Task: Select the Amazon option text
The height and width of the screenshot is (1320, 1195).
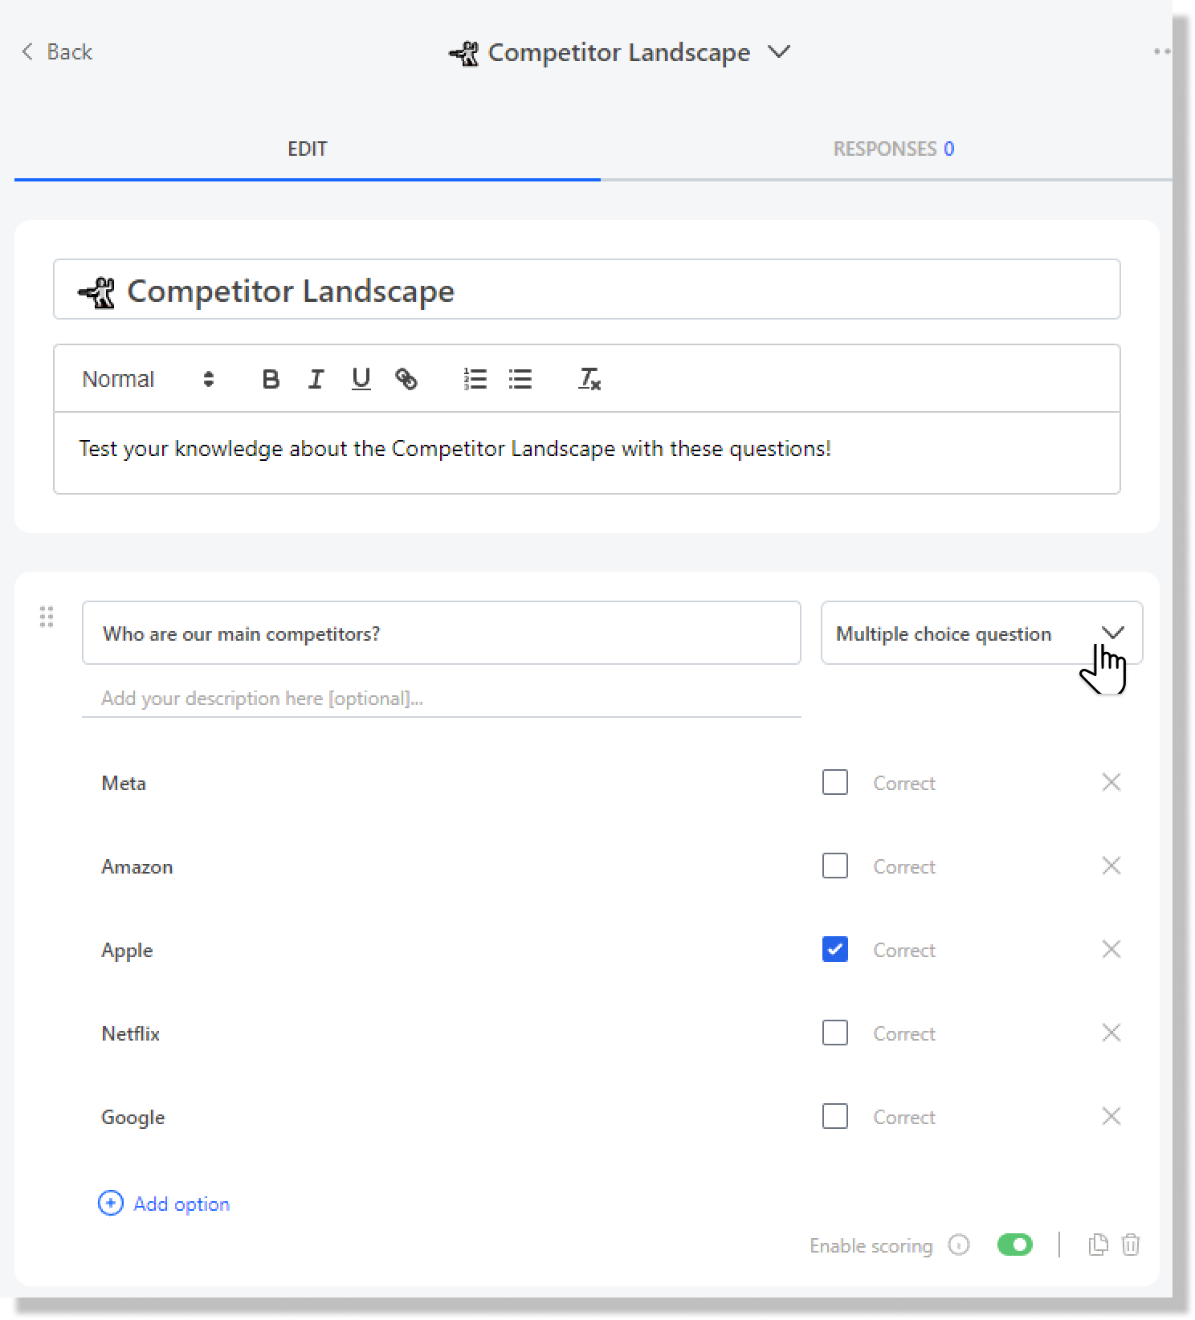Action: click(x=137, y=867)
